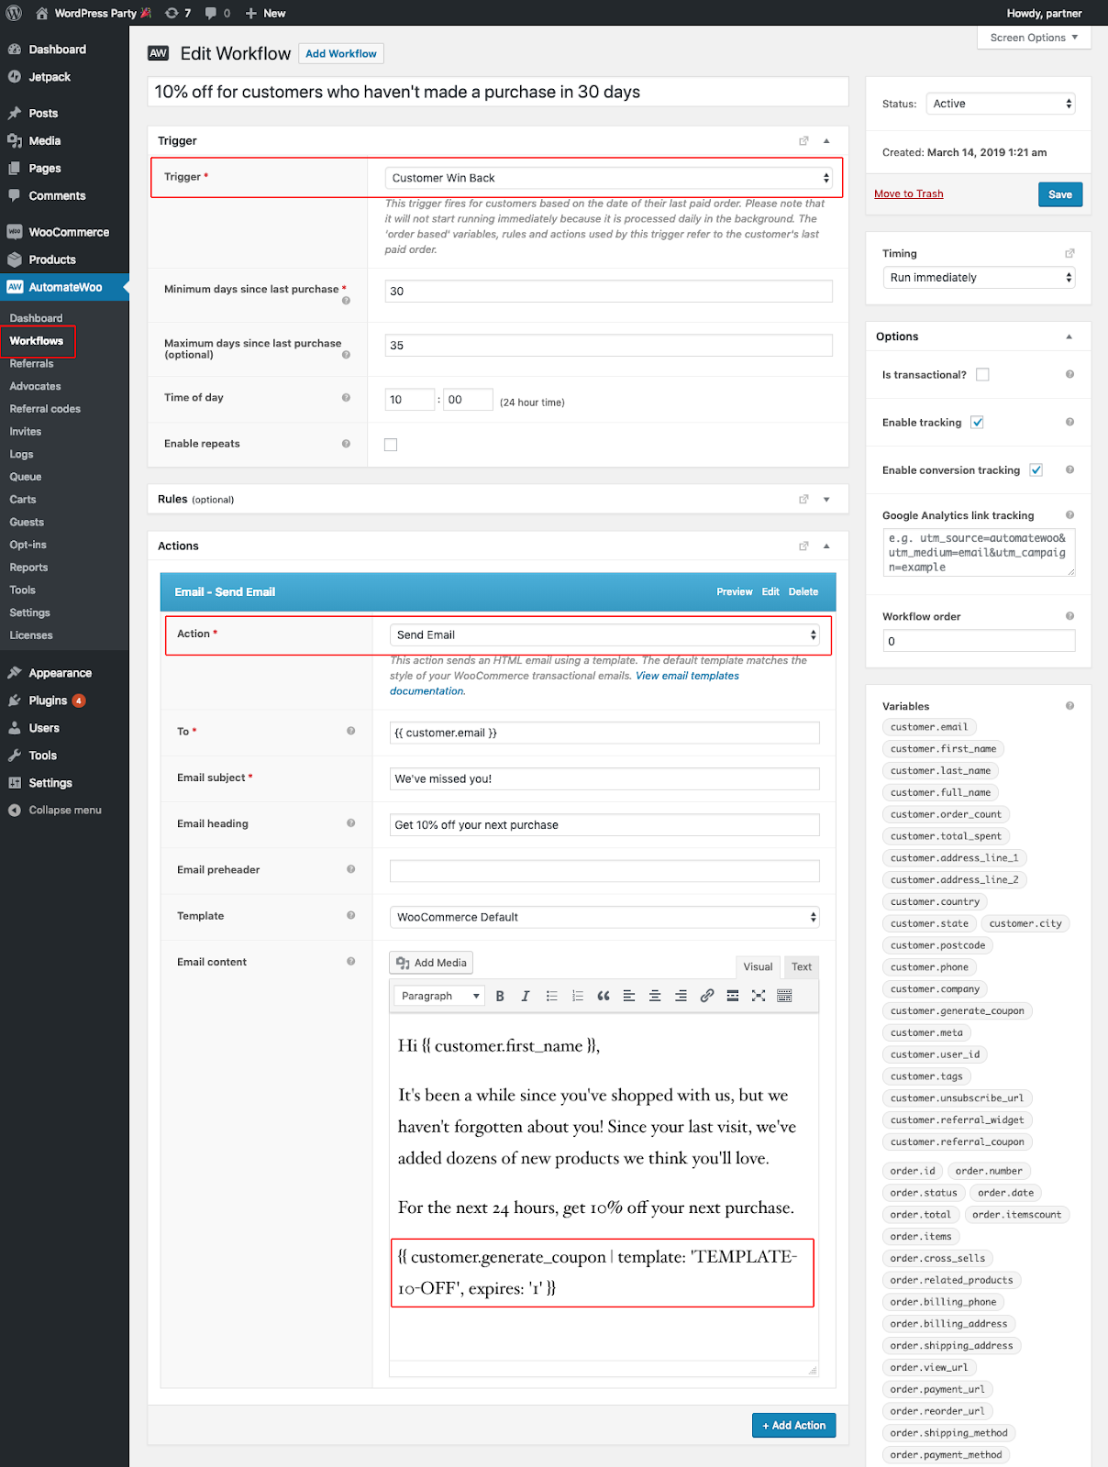Click help icon for Email heading
Viewport: 1108px width, 1467px height.
point(350,823)
